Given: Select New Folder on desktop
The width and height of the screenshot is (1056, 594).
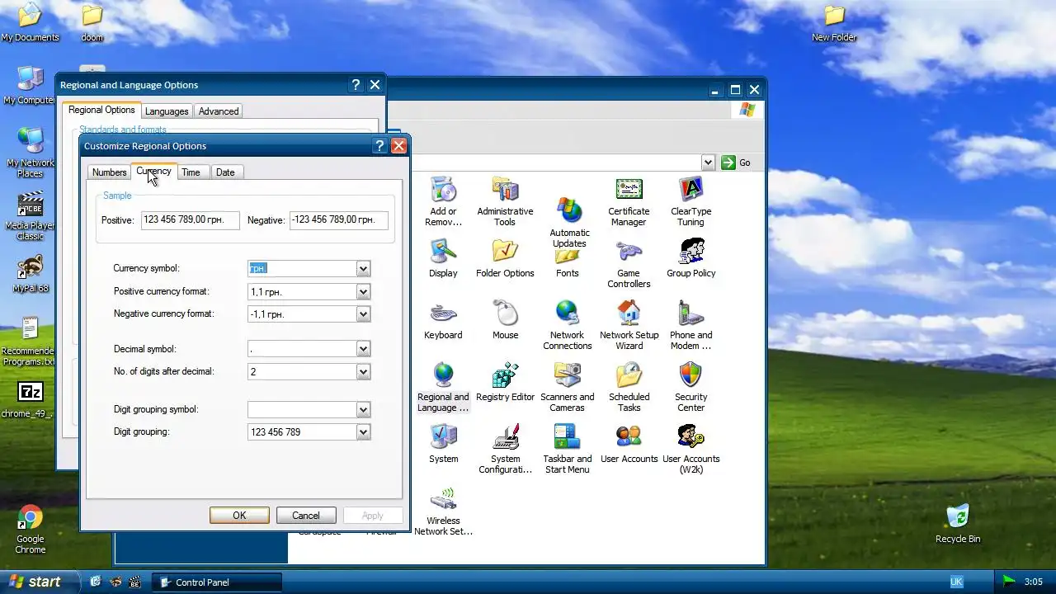Looking at the screenshot, I should 834,22.
